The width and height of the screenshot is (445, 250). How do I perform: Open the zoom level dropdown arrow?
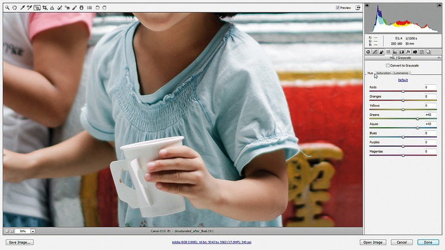point(33,231)
